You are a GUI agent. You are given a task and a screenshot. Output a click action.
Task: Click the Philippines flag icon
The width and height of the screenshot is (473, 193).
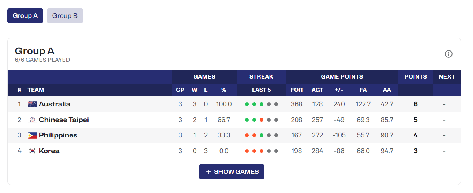[x=32, y=135]
